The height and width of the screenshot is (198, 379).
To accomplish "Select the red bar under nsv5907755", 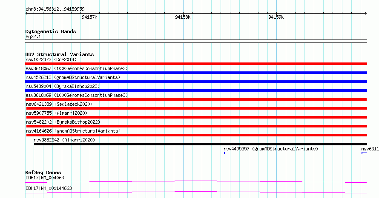I will (x=196, y=117).
